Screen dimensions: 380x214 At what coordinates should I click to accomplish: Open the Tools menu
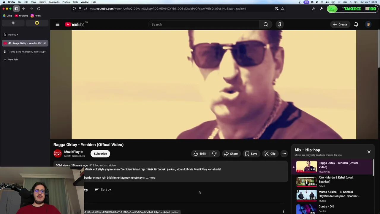click(75, 2)
